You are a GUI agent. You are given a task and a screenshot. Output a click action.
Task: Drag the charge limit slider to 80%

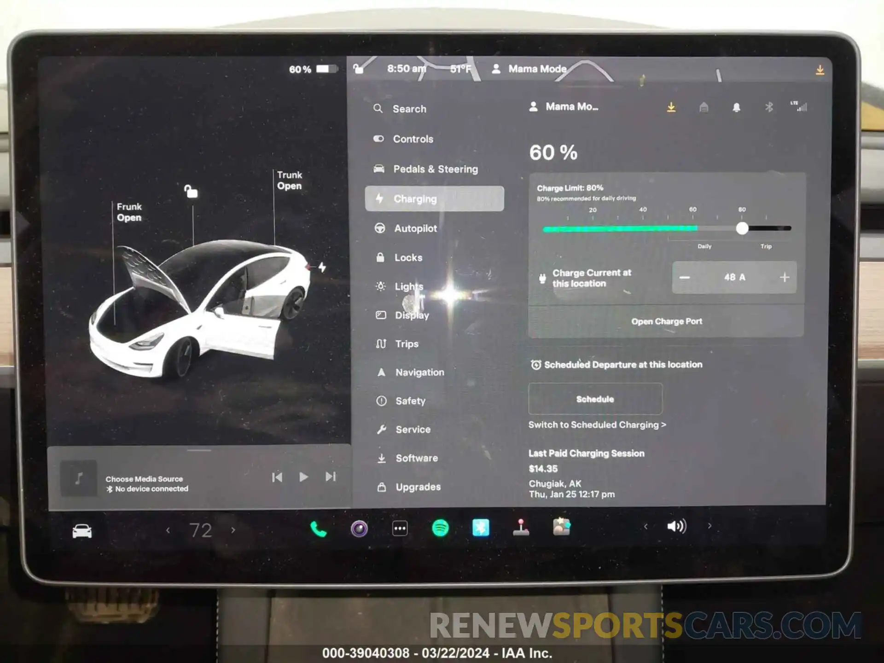(x=742, y=227)
